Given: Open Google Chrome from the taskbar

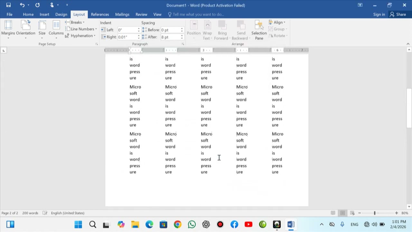Looking at the screenshot, I should click(x=177, y=224).
